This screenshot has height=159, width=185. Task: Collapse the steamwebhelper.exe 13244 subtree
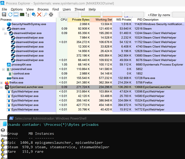5,33
